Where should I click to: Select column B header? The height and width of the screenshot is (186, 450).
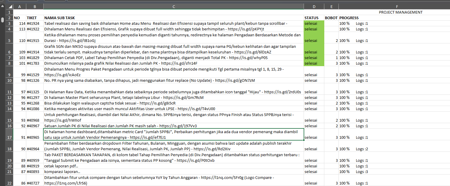[x=35, y=6]
